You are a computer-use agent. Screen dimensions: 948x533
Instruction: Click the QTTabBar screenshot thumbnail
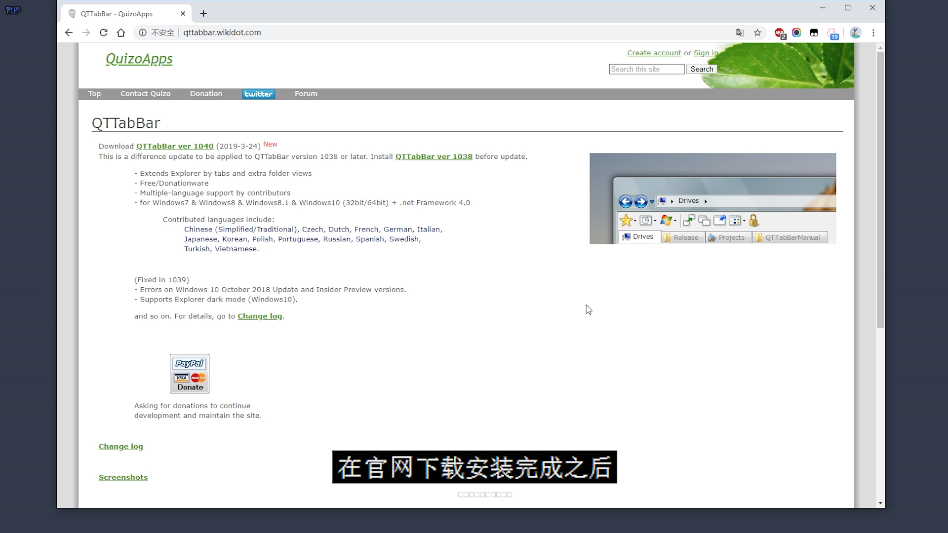[712, 198]
